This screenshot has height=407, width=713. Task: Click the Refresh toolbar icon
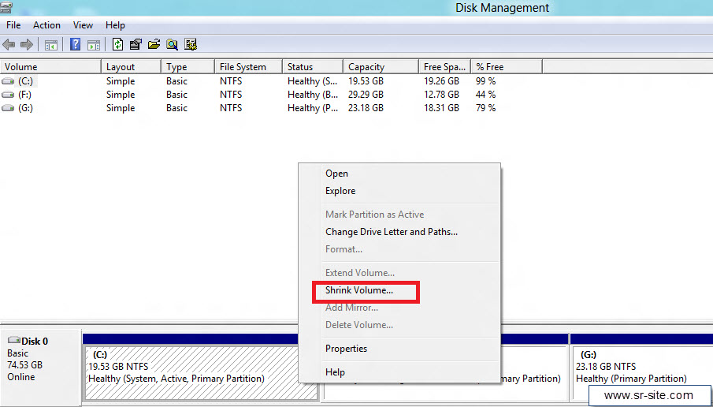pyautogui.click(x=117, y=44)
